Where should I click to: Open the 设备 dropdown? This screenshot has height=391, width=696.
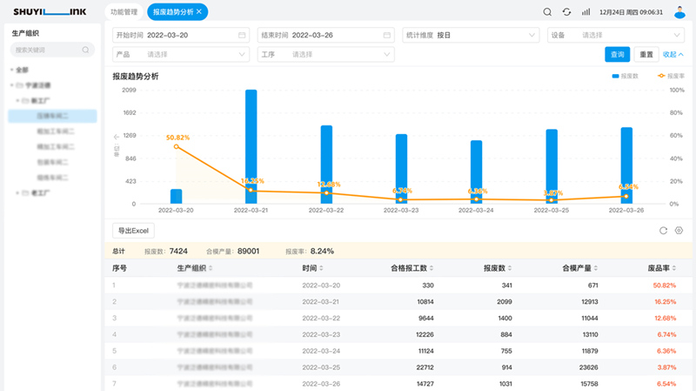click(x=615, y=35)
